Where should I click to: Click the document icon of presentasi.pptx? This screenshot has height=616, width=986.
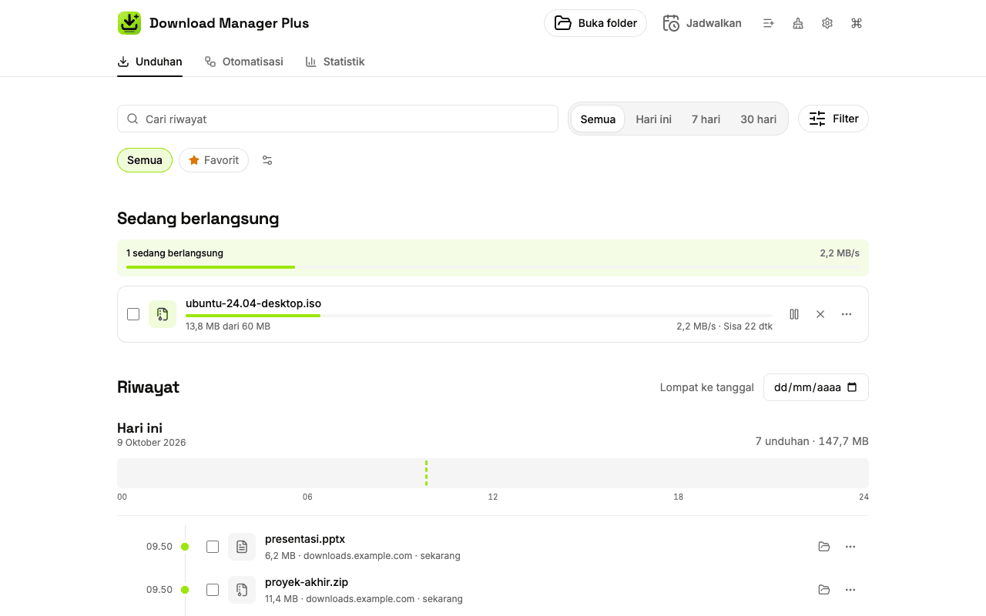click(x=242, y=547)
